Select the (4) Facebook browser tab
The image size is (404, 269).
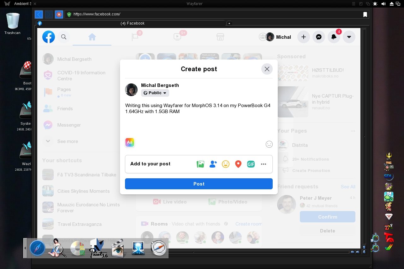(131, 23)
